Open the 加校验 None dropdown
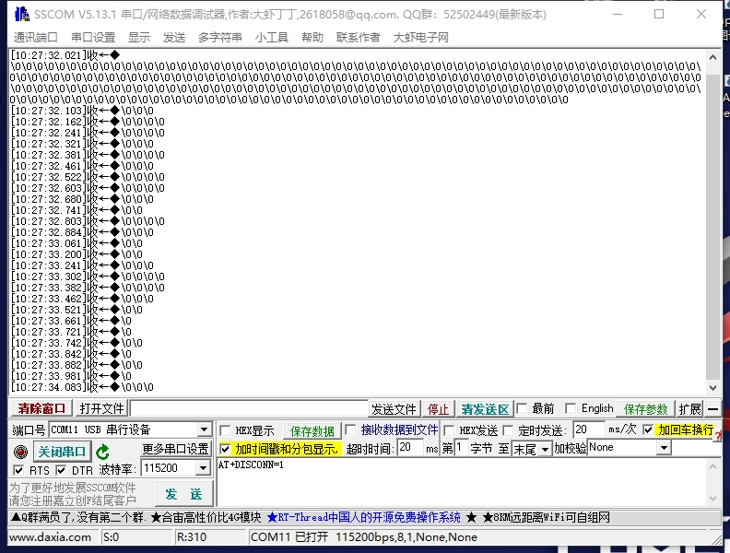Image resolution: width=730 pixels, height=553 pixels. click(663, 448)
